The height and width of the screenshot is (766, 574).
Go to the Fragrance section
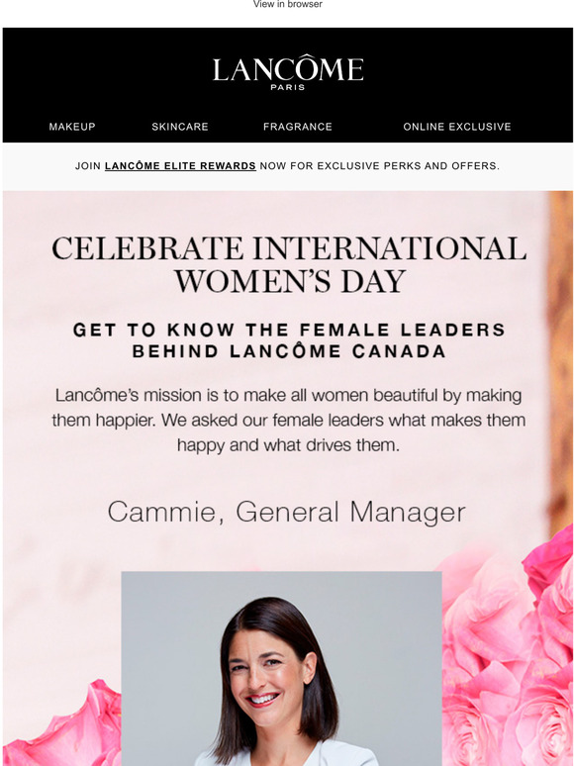tap(298, 127)
